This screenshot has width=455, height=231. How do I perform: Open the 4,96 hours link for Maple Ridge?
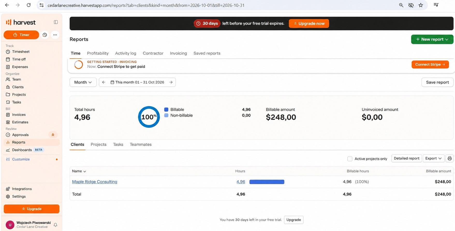[241, 182]
